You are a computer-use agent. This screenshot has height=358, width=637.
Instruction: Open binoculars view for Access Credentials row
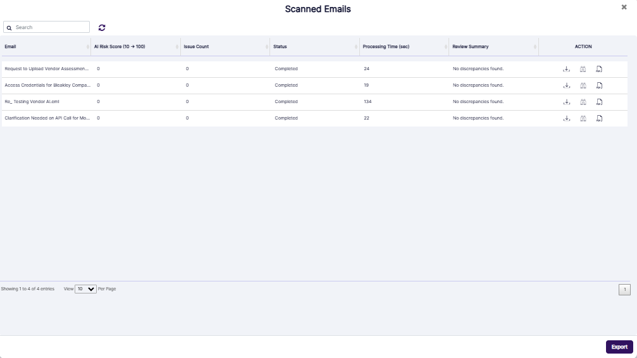583,85
